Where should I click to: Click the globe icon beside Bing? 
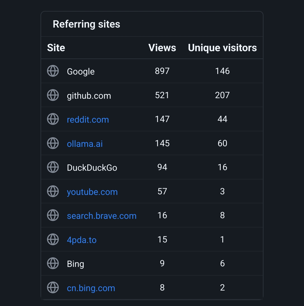click(x=53, y=263)
